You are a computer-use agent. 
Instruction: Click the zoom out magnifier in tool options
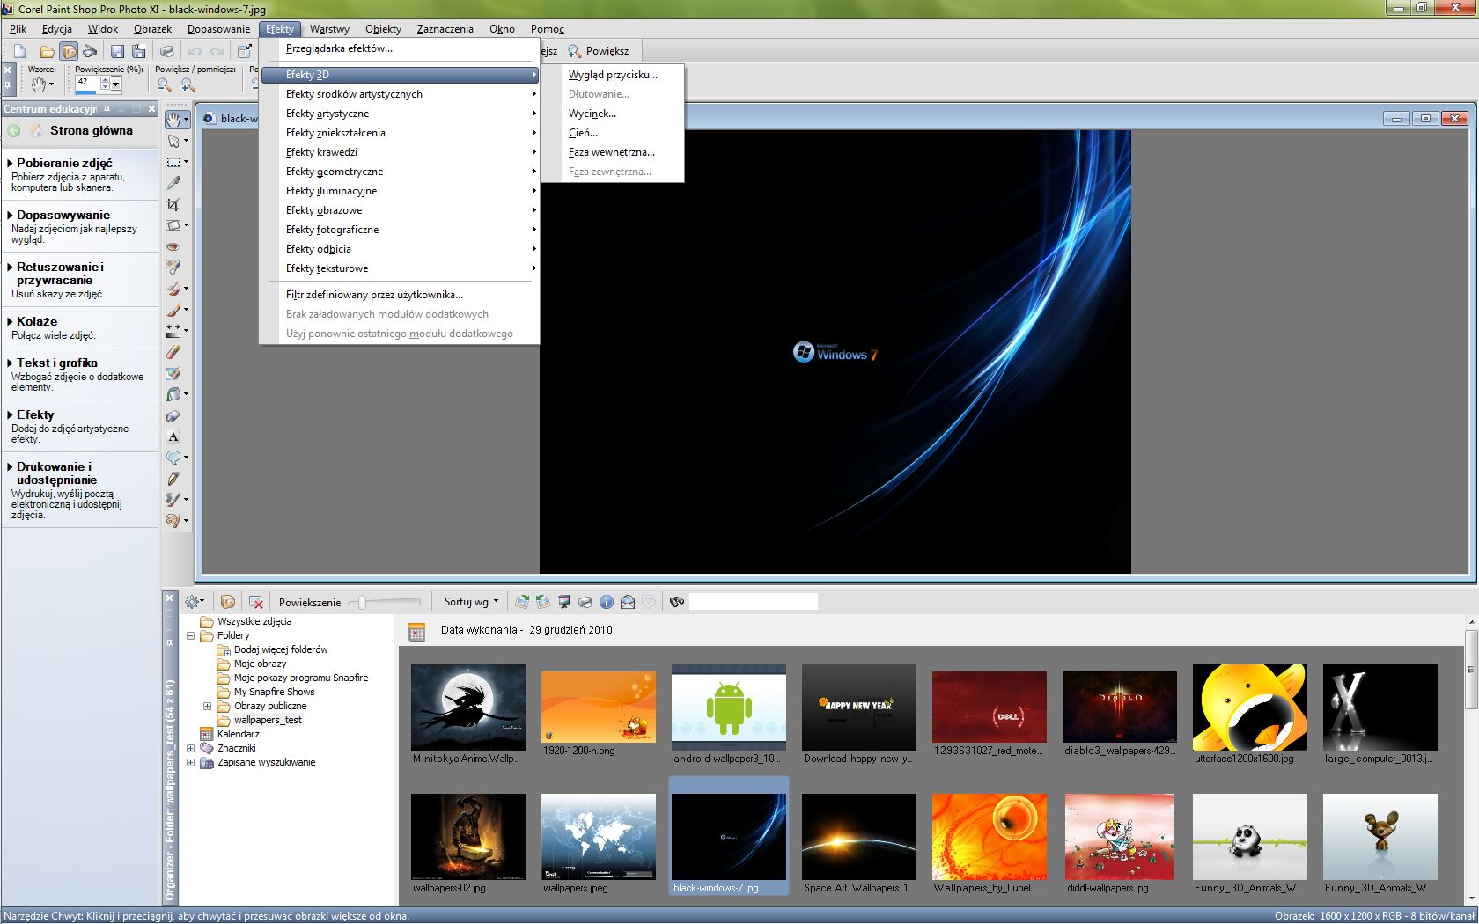[x=164, y=84]
